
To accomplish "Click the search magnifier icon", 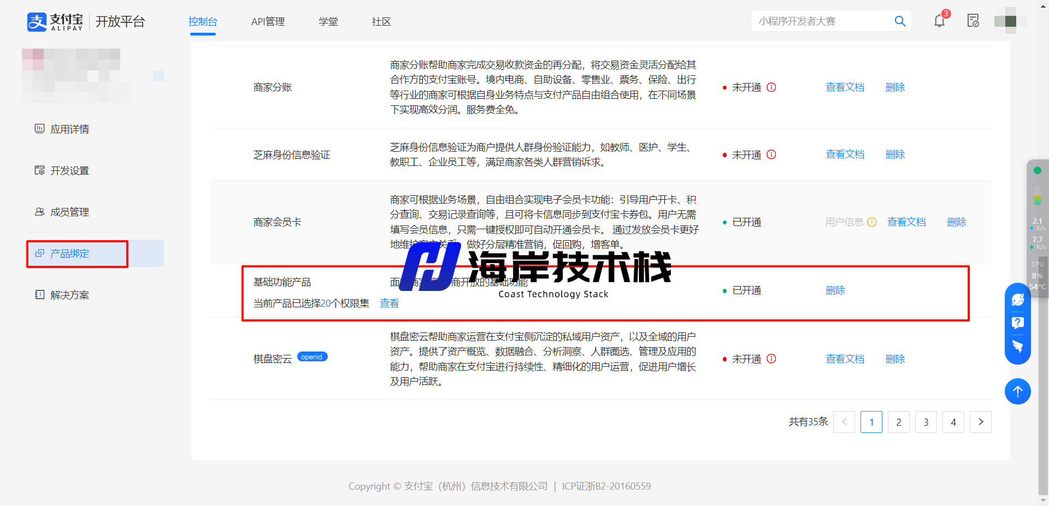I will click(900, 21).
